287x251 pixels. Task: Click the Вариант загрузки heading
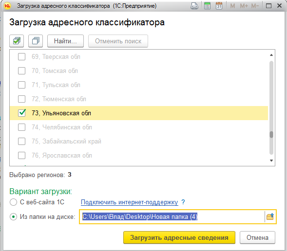(40, 192)
